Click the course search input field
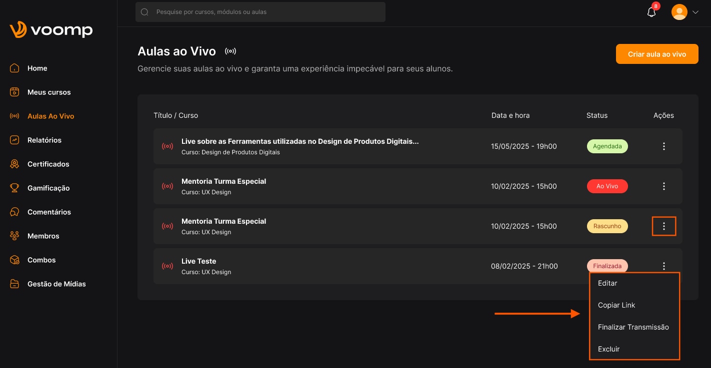The width and height of the screenshot is (711, 368). (260, 12)
